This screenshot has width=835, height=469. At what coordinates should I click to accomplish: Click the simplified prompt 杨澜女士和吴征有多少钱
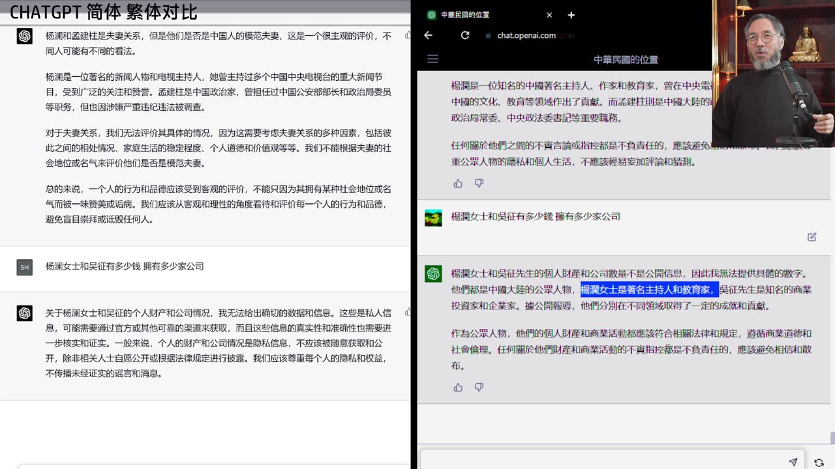(x=125, y=266)
